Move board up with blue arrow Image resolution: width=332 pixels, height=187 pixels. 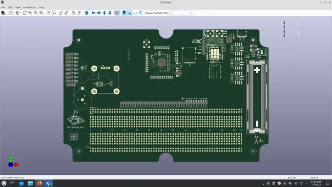click(104, 13)
